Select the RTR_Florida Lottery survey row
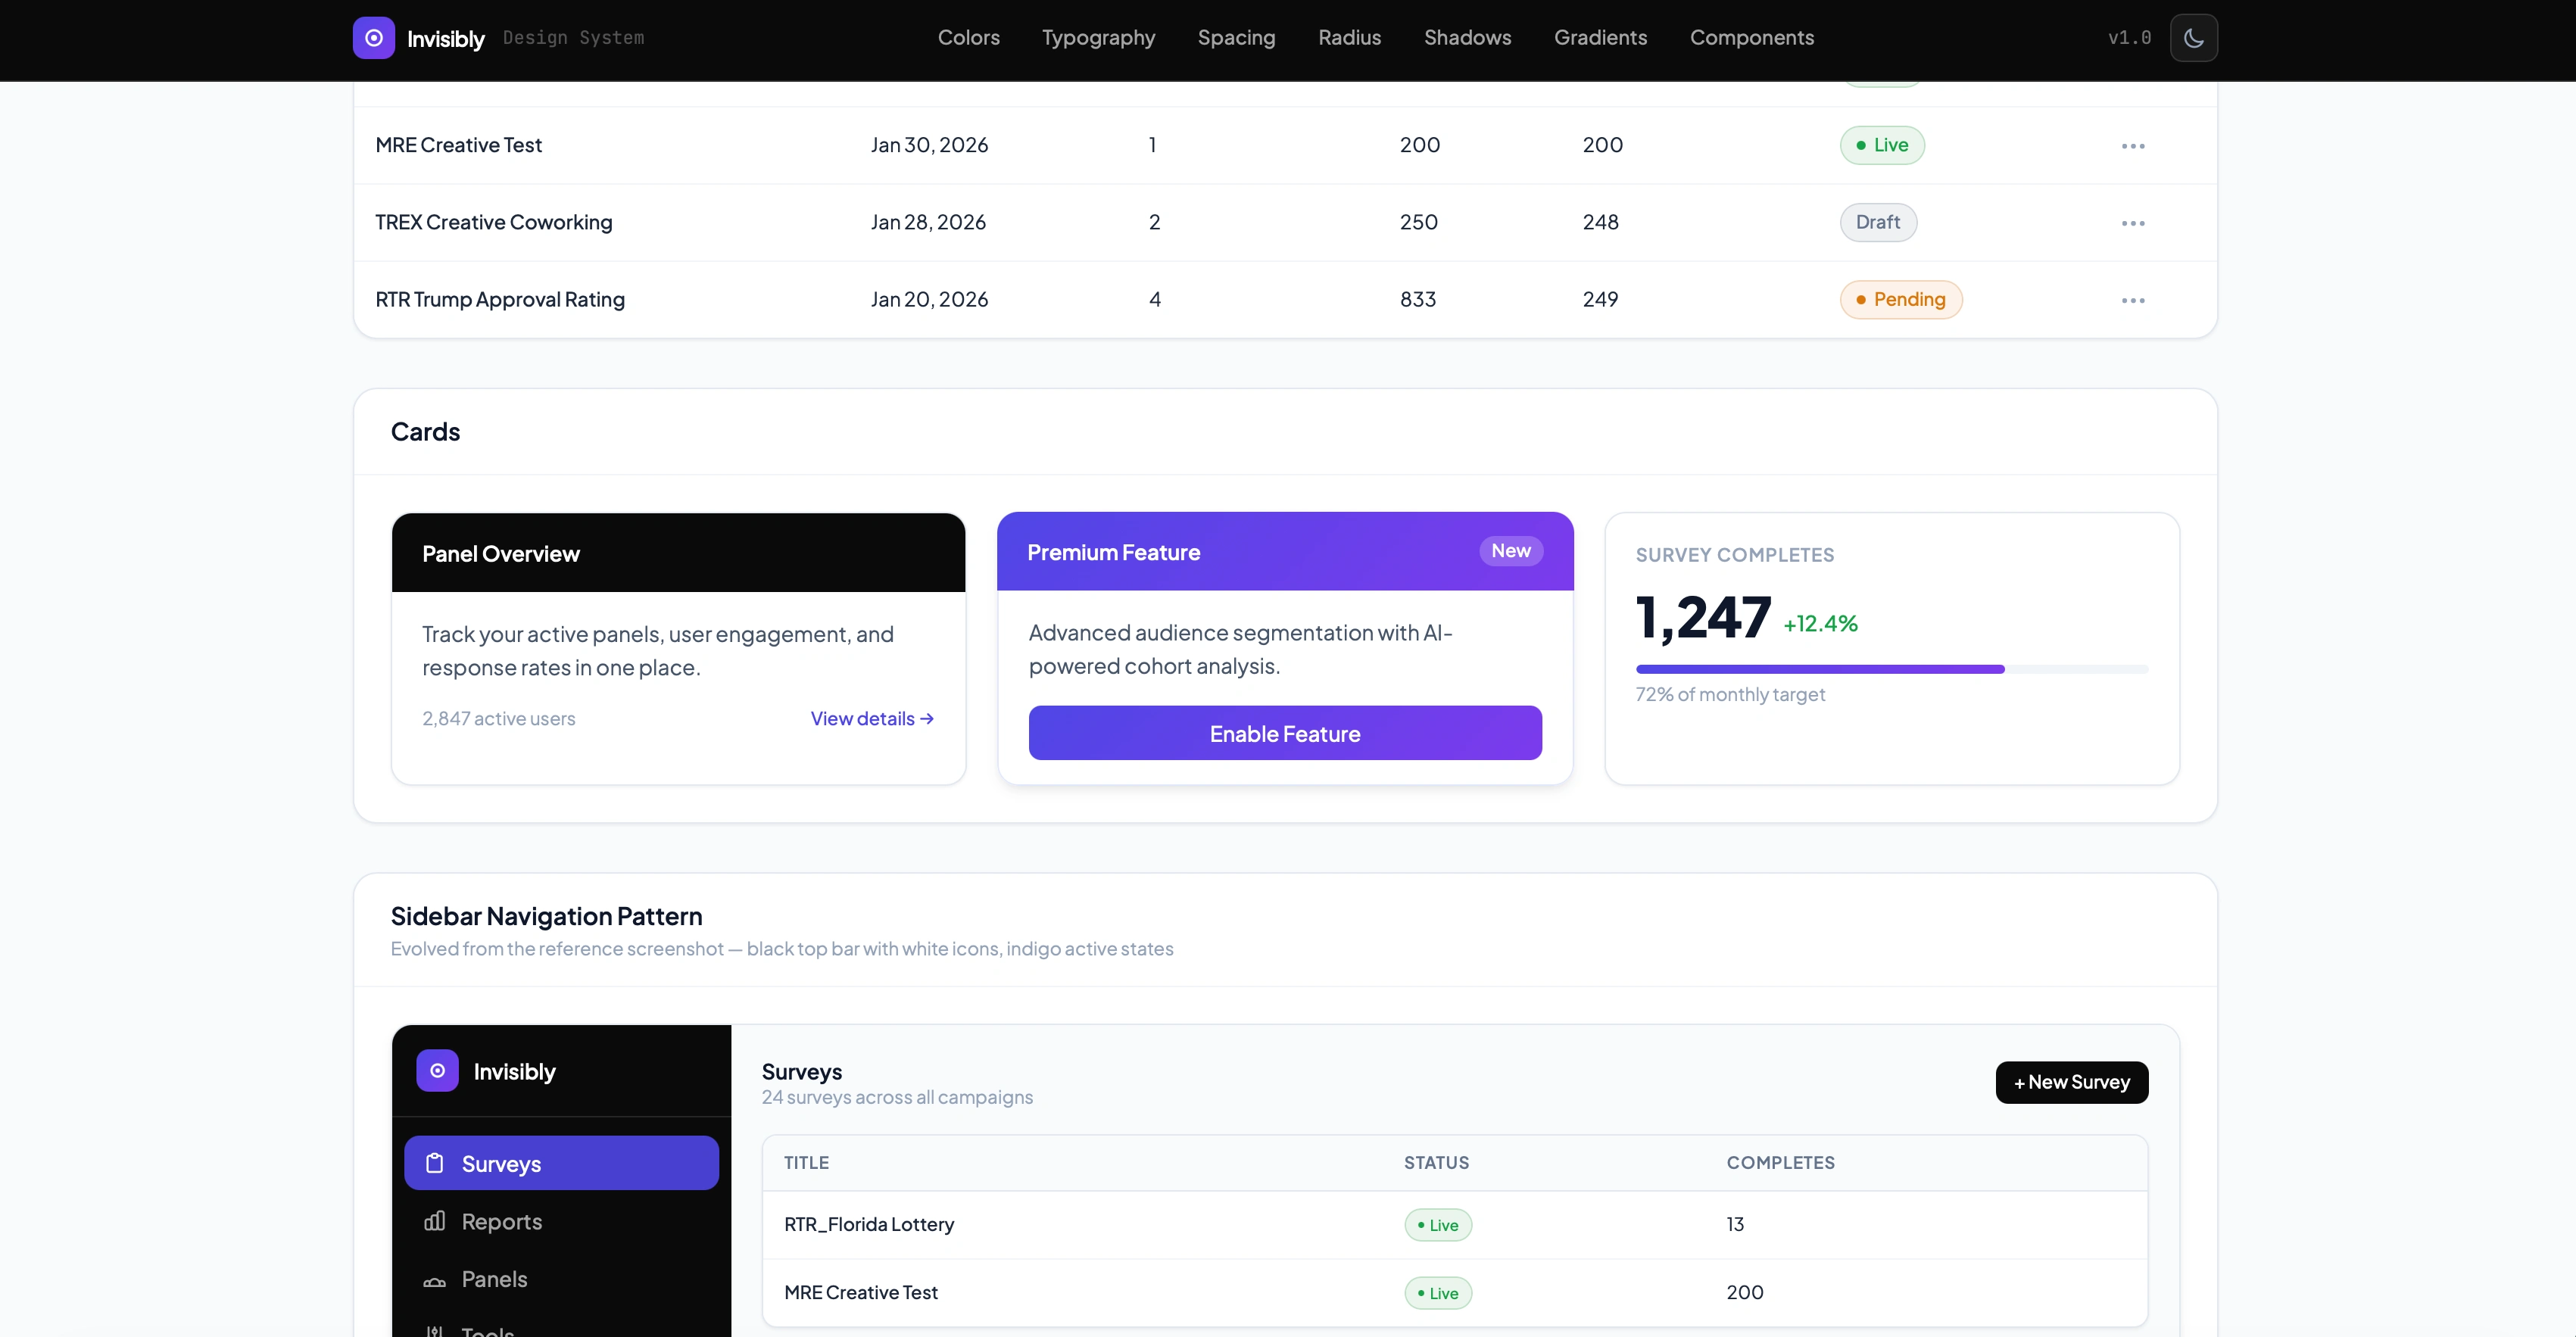The height and width of the screenshot is (1337, 2576). (x=1454, y=1224)
